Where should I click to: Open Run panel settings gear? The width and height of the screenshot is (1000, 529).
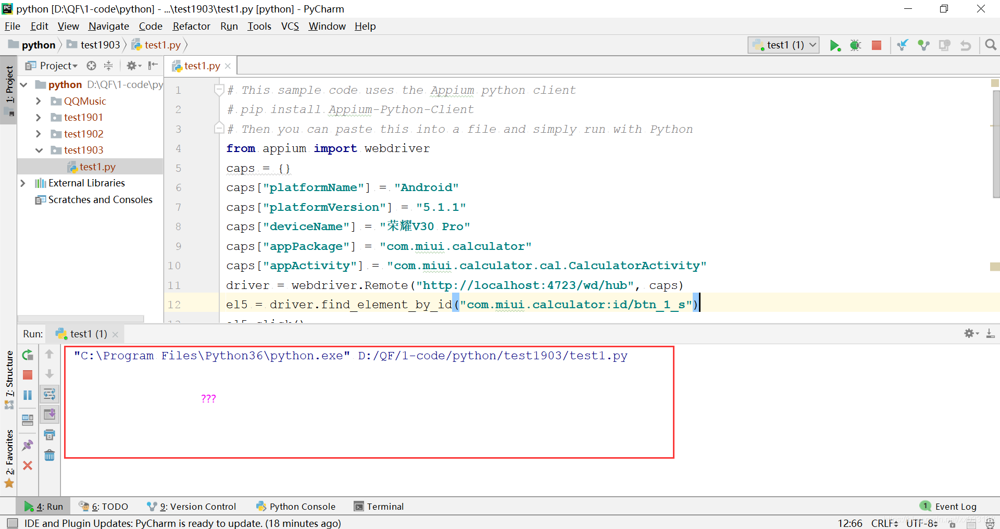tap(971, 334)
